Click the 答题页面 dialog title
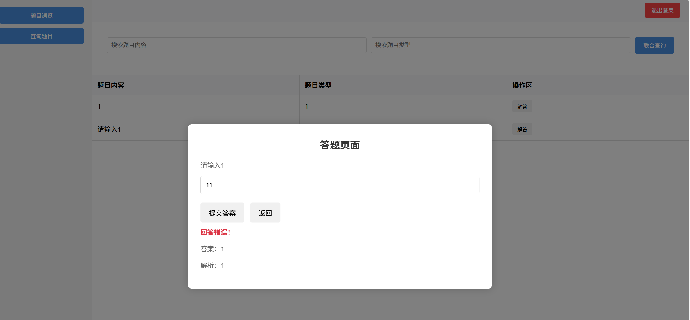Image resolution: width=690 pixels, height=320 pixels. pos(340,145)
